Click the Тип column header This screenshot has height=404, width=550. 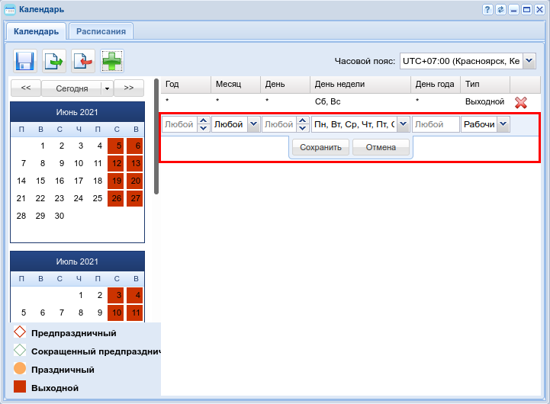pyautogui.click(x=485, y=85)
